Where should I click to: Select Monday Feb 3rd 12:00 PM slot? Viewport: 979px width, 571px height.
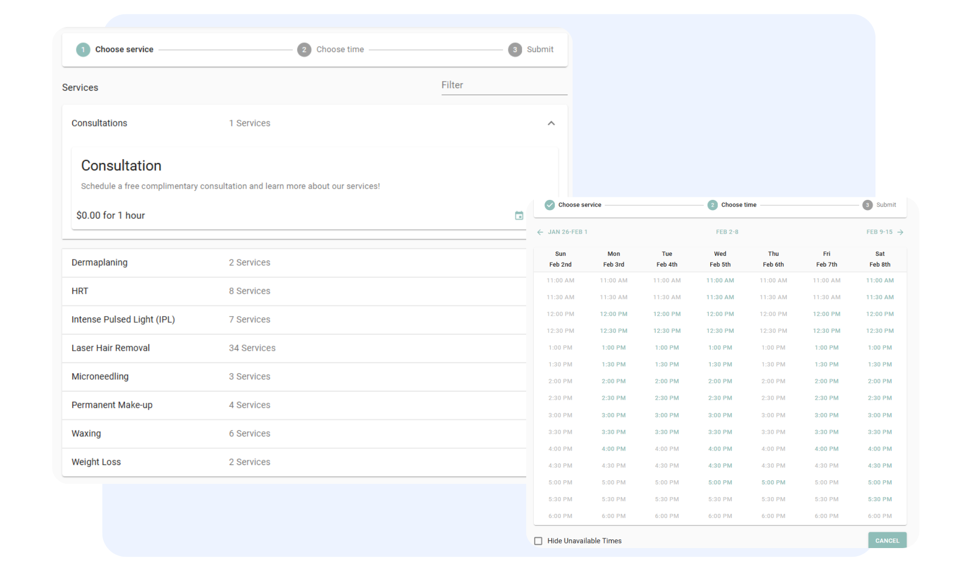point(613,314)
